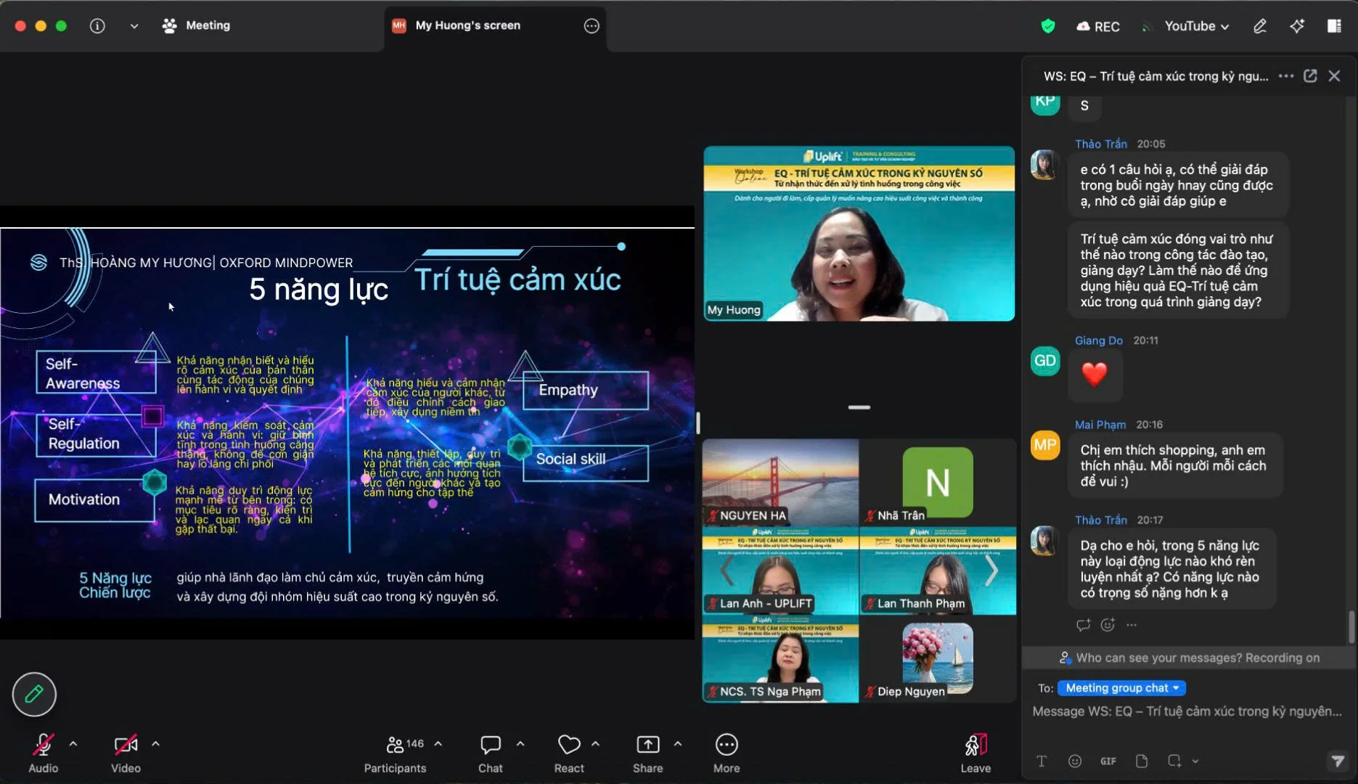Expand the YouTube livestream dropdown

point(1196,26)
